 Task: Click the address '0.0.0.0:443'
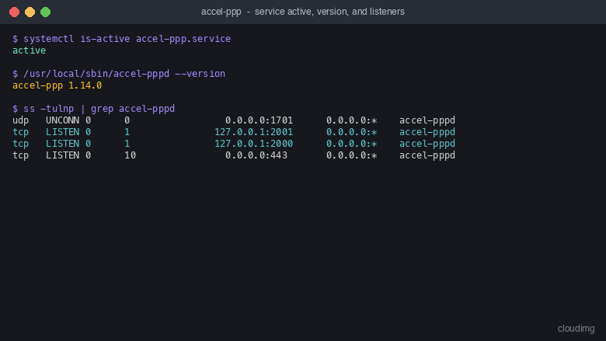(x=256, y=155)
